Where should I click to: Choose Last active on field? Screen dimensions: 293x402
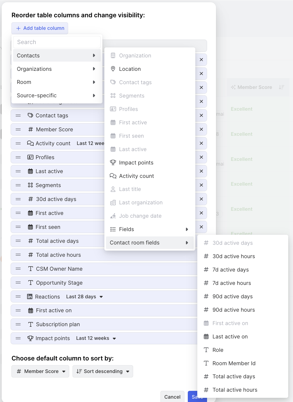243,336
